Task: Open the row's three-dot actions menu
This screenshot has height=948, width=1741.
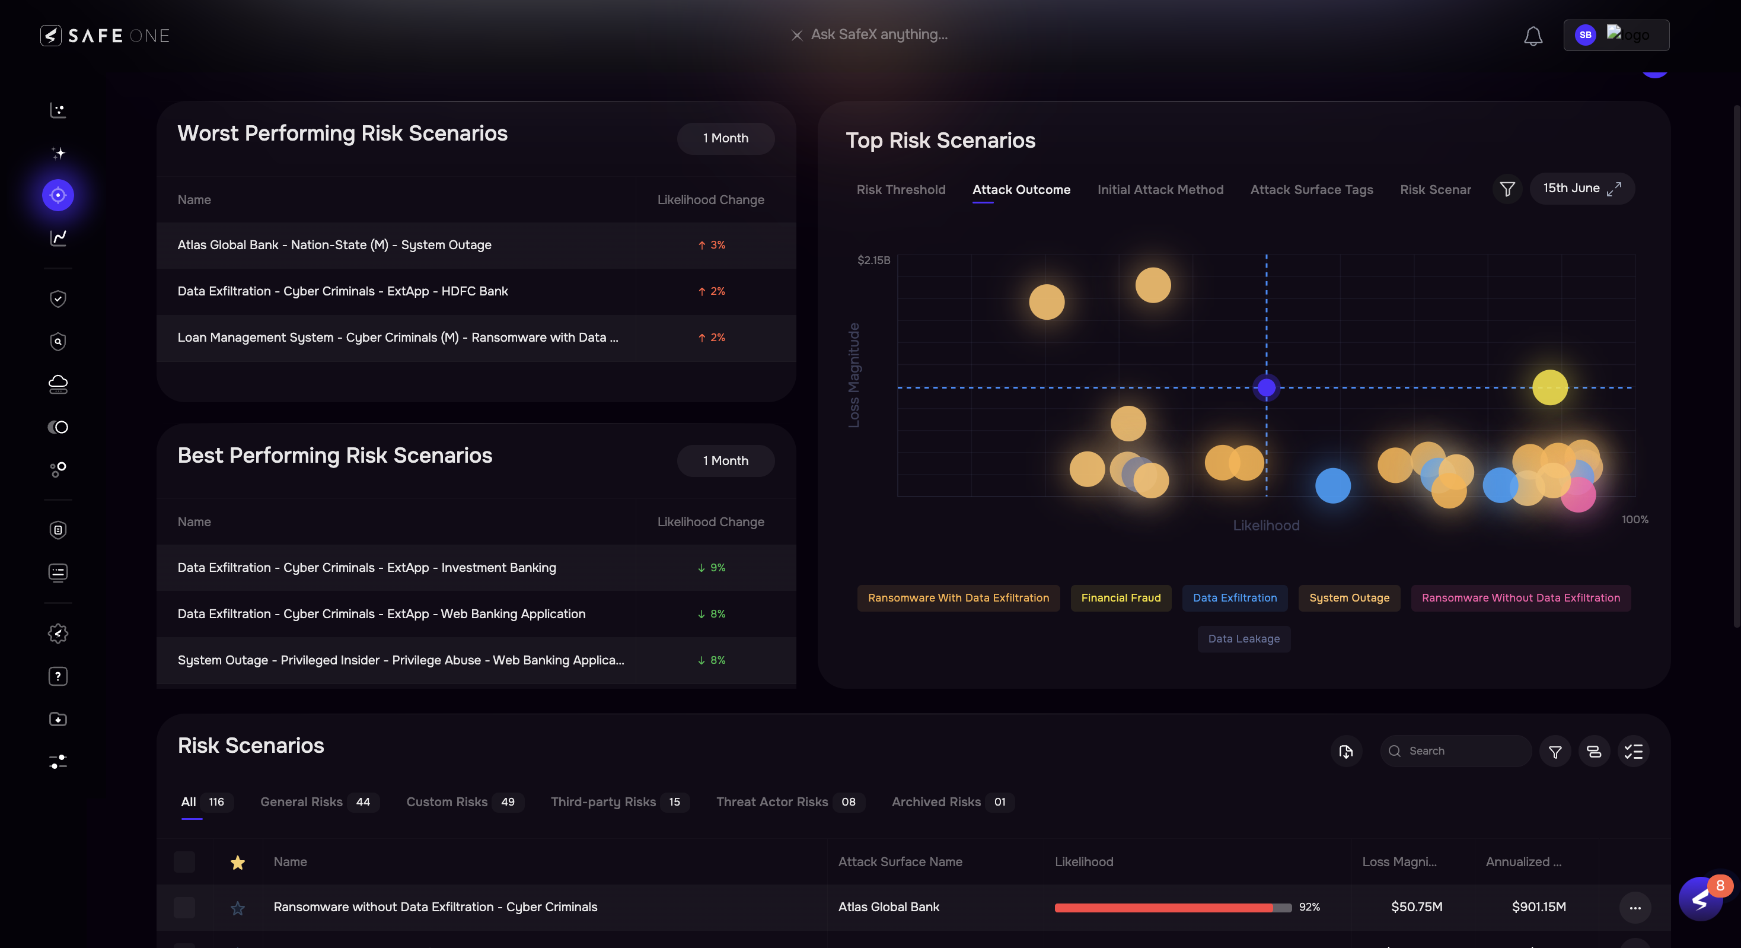Action: (1635, 908)
